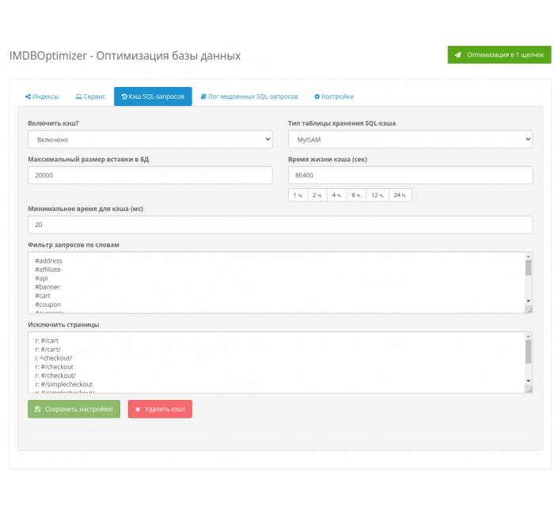Click the Фильтр запросов по словам label

click(x=74, y=245)
